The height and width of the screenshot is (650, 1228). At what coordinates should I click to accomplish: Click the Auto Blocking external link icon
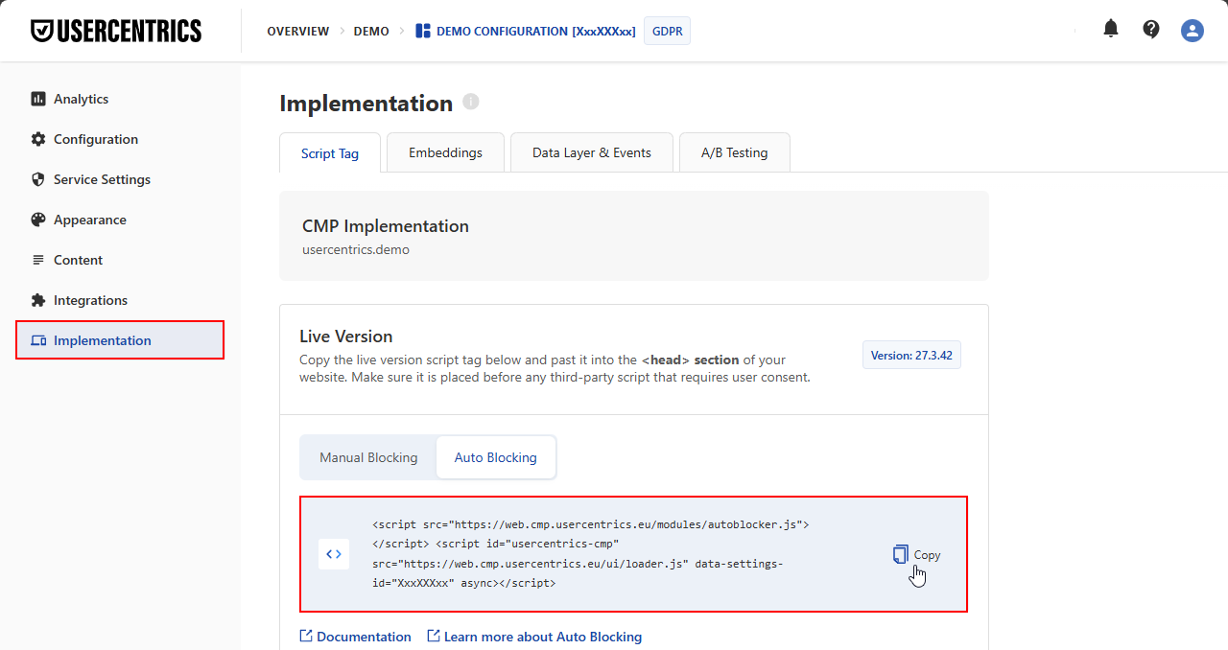tap(434, 636)
